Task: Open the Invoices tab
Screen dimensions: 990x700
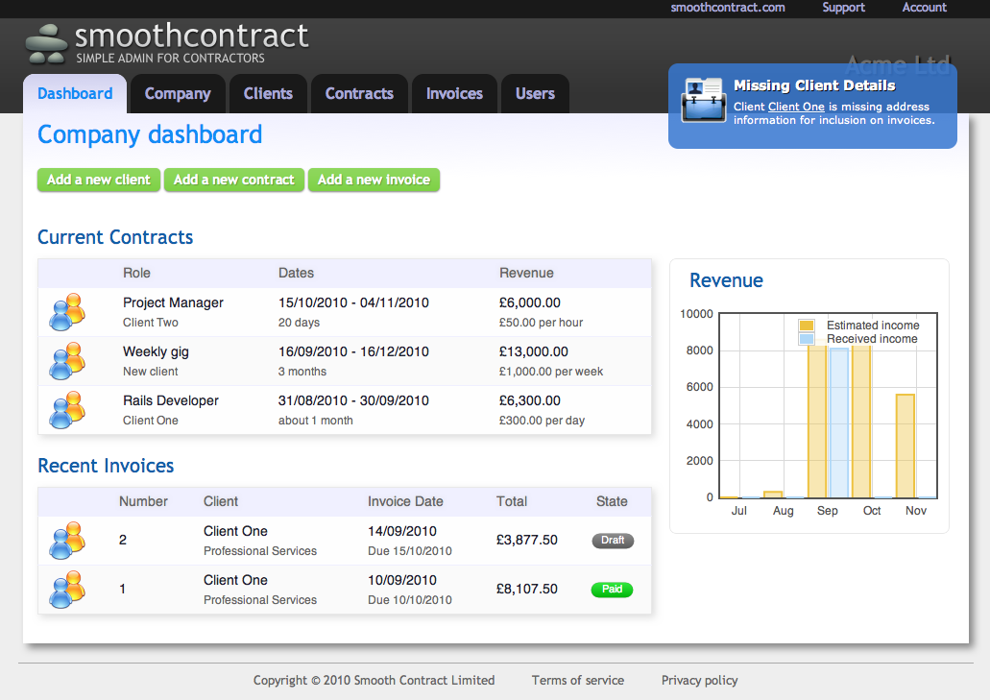Action: coord(454,94)
